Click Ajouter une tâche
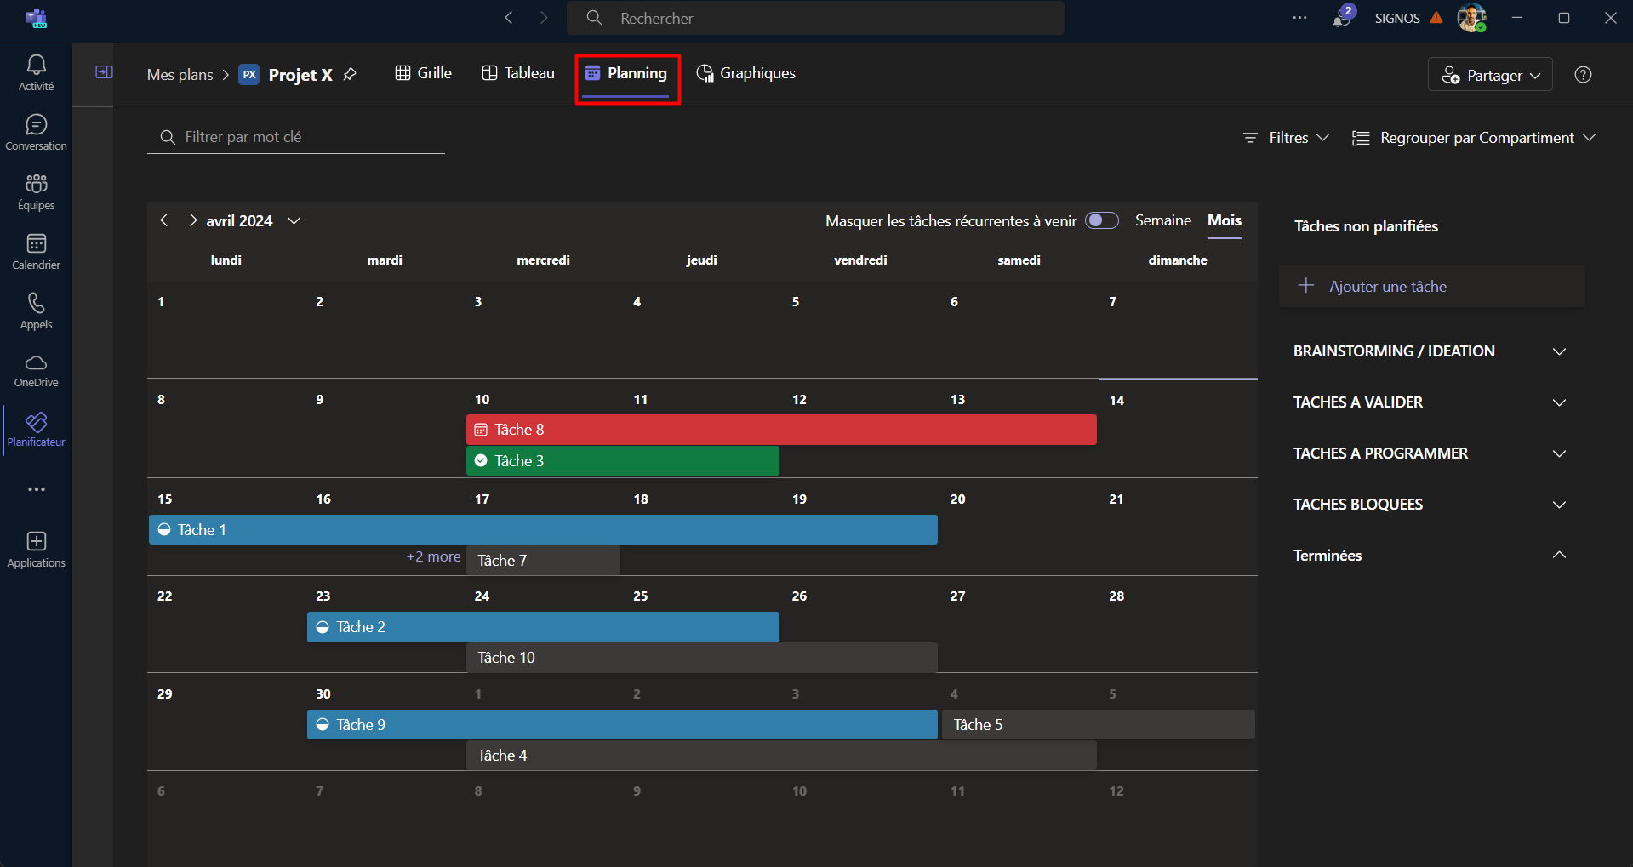 [1387, 287]
